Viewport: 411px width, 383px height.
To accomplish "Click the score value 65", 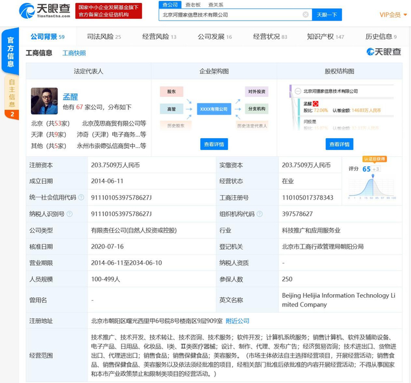I will point(366,169).
